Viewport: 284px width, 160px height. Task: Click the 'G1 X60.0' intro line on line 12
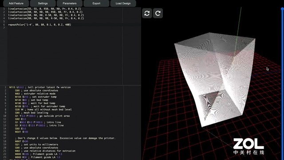pyautogui.click(x=38, y=122)
